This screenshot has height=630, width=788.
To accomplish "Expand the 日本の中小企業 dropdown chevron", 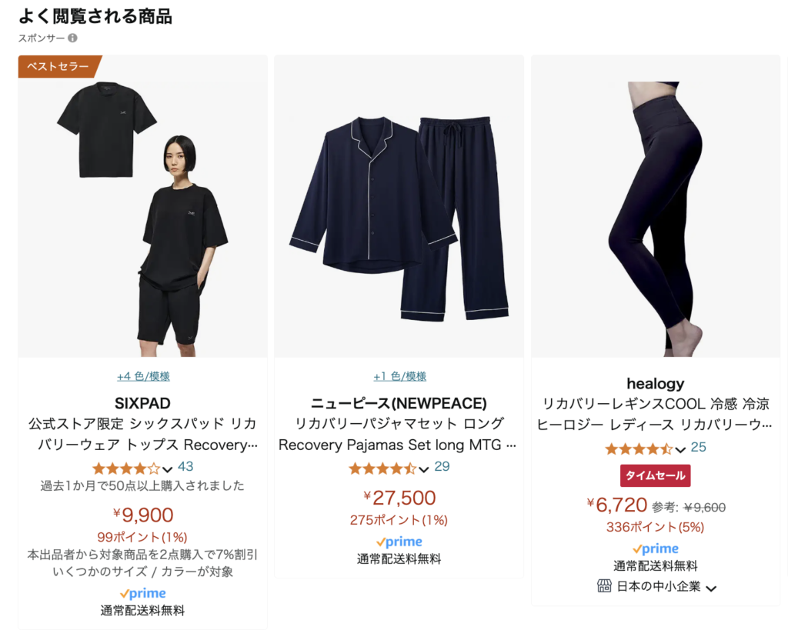I will [x=710, y=588].
